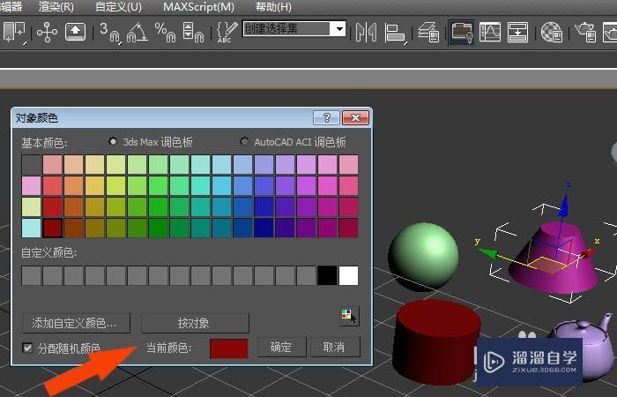Click the 自定义颜色: label
Screen dimensions: 617x397
point(48,252)
